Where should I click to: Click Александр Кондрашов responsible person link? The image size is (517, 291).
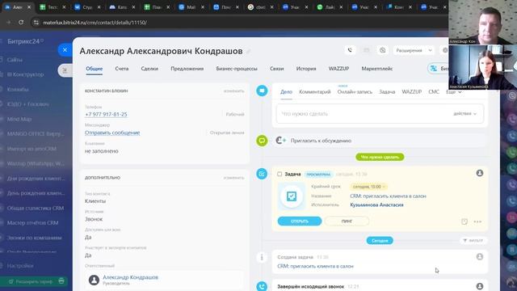(130, 277)
